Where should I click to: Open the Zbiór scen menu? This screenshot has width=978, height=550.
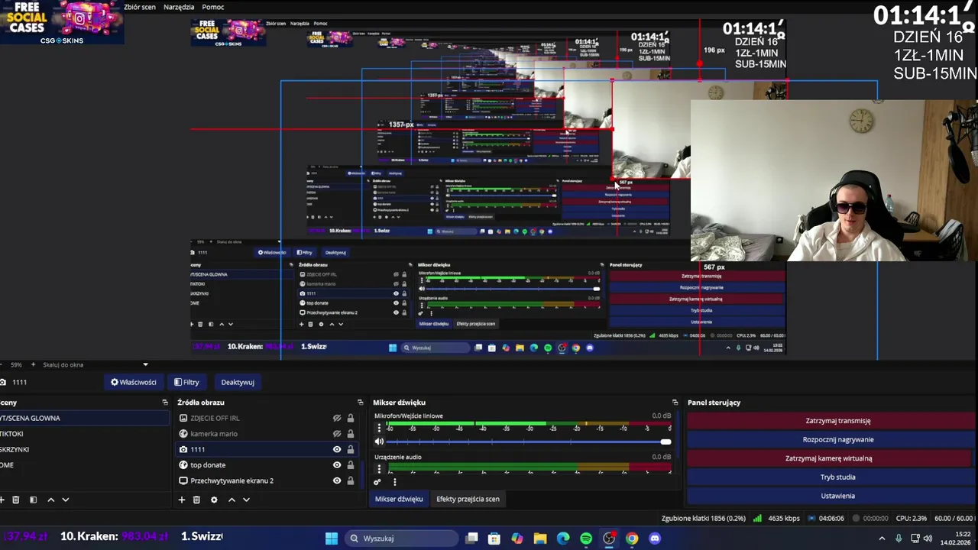pyautogui.click(x=140, y=7)
